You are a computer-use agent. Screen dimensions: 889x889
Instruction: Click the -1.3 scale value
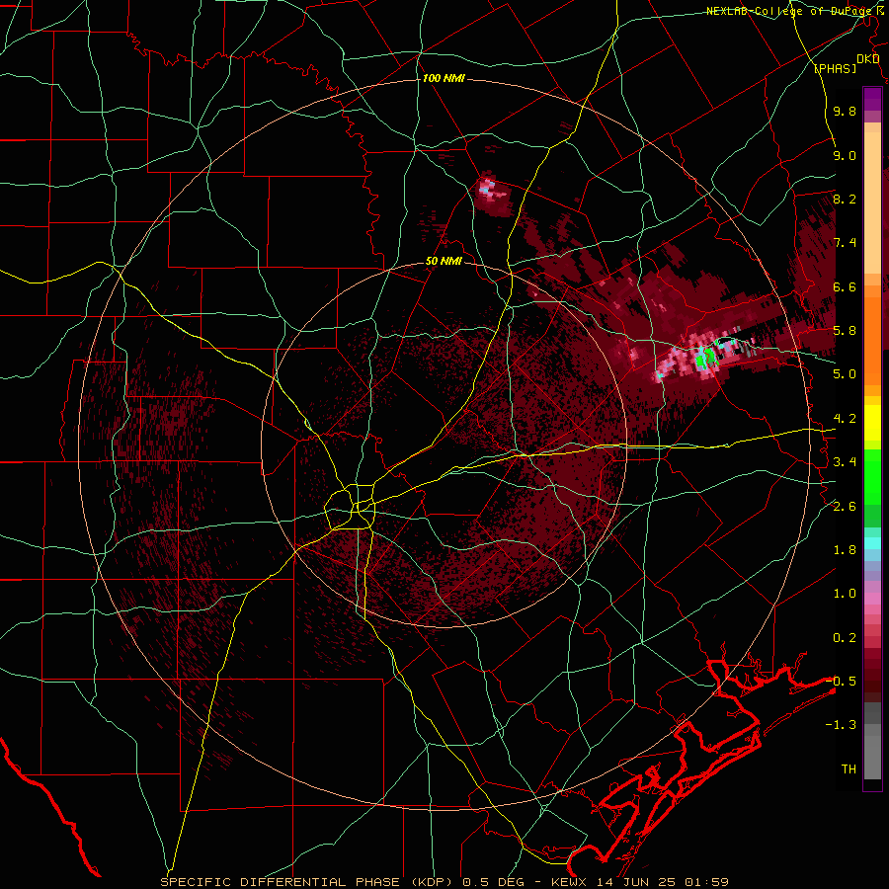[841, 725]
